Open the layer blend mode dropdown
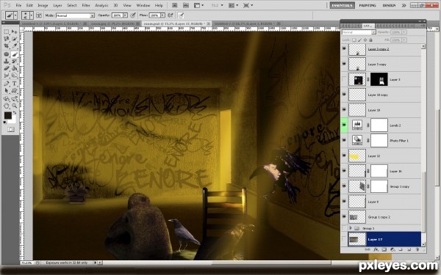The image size is (441, 275). (373, 32)
